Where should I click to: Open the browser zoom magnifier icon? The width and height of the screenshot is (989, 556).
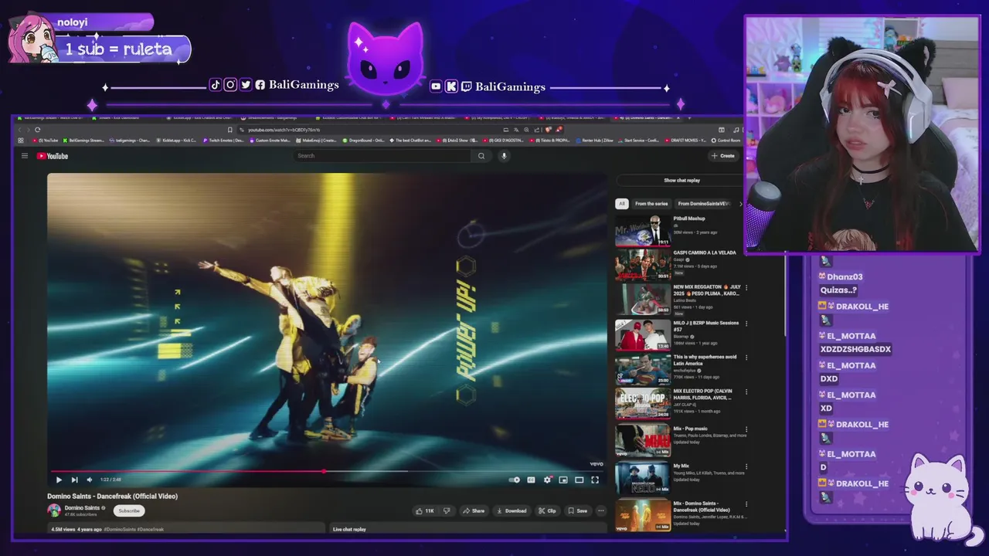click(526, 130)
